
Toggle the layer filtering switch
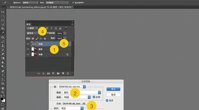click(x=66, y=28)
